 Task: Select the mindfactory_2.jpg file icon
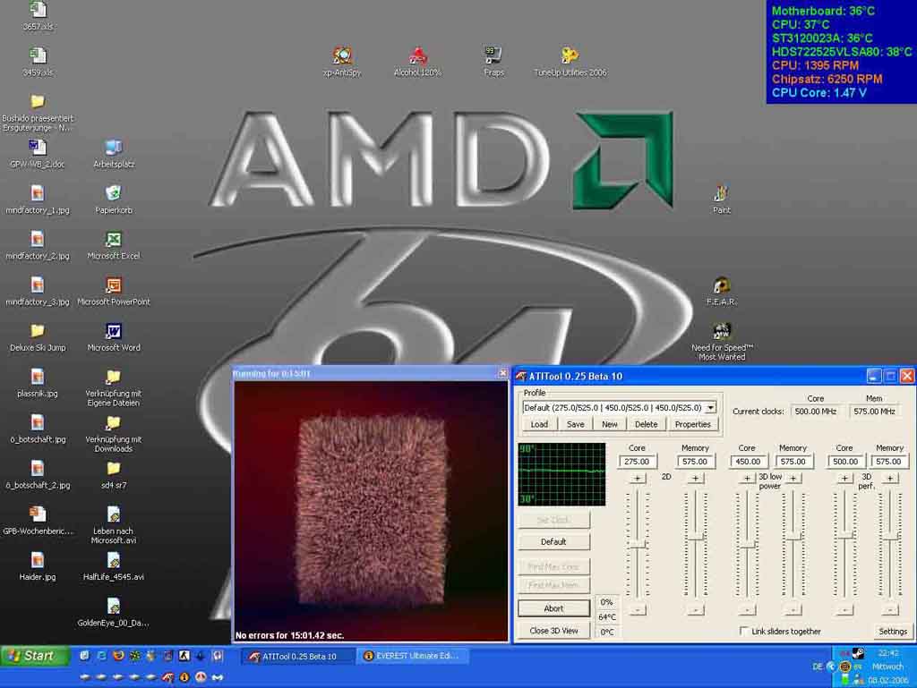[x=38, y=240]
